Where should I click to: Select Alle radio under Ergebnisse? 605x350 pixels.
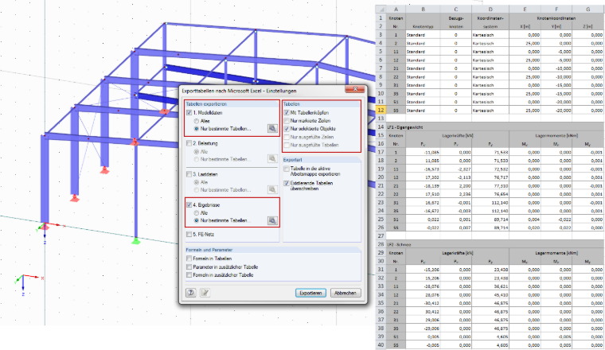tap(197, 212)
